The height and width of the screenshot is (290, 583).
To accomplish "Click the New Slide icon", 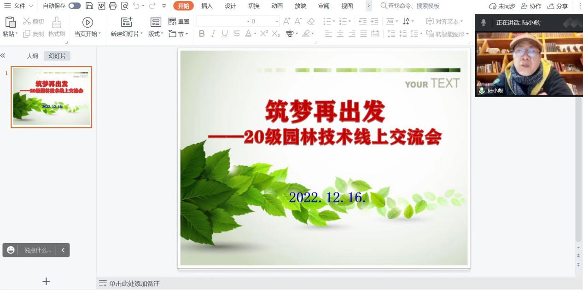I will click(x=126, y=22).
